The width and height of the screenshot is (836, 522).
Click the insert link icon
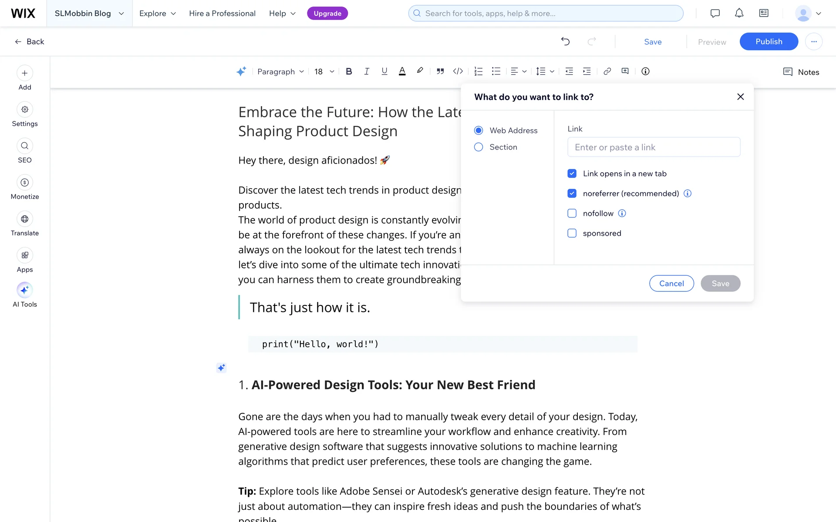pos(607,71)
